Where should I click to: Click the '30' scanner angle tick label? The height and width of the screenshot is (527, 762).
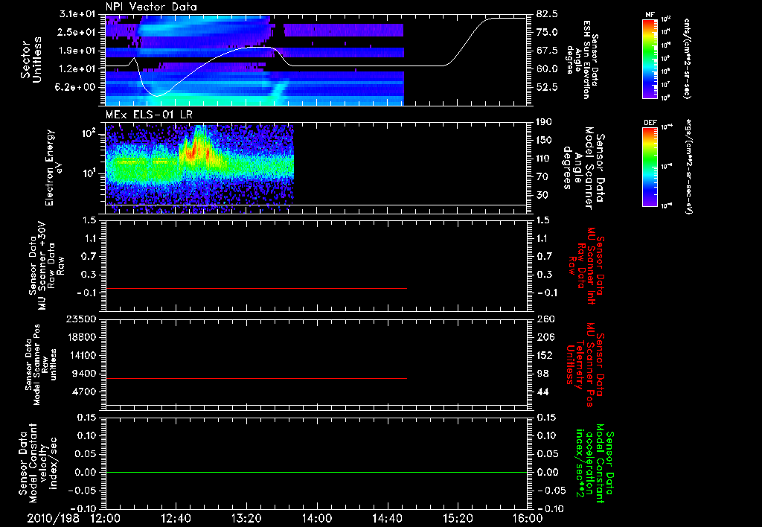542,196
